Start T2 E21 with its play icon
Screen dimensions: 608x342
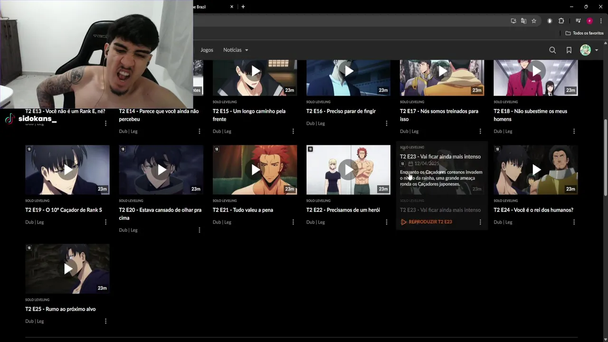255,170
